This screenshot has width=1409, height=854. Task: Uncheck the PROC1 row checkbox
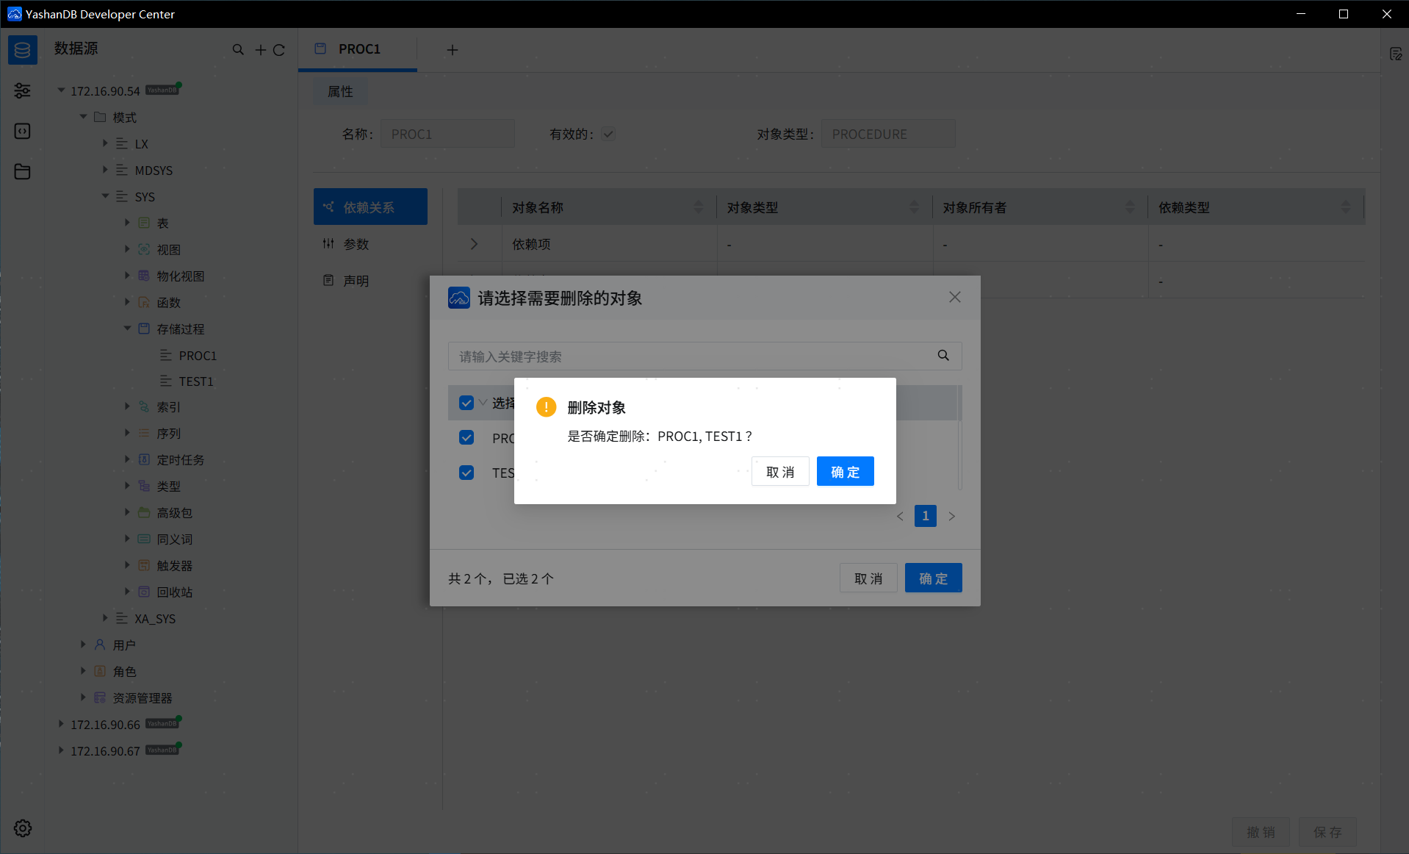pyautogui.click(x=466, y=438)
